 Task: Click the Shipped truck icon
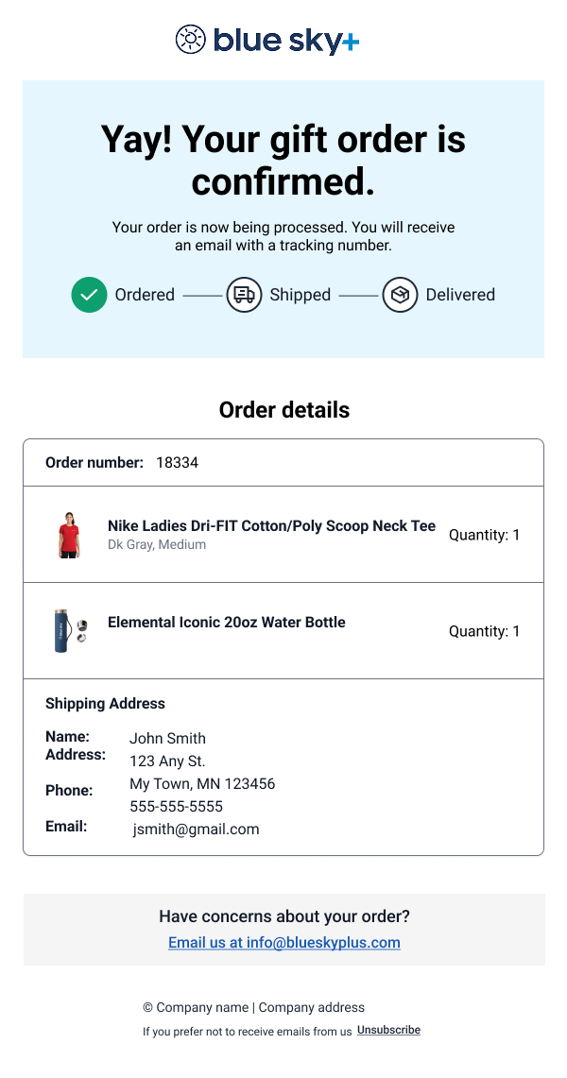(244, 295)
